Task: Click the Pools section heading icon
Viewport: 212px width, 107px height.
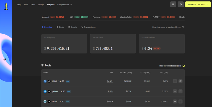Action: 42,65
